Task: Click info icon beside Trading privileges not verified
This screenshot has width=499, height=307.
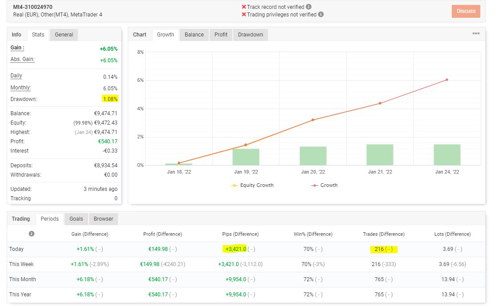Action: tap(321, 14)
